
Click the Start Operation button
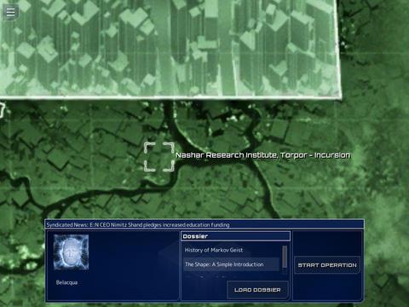(x=327, y=265)
